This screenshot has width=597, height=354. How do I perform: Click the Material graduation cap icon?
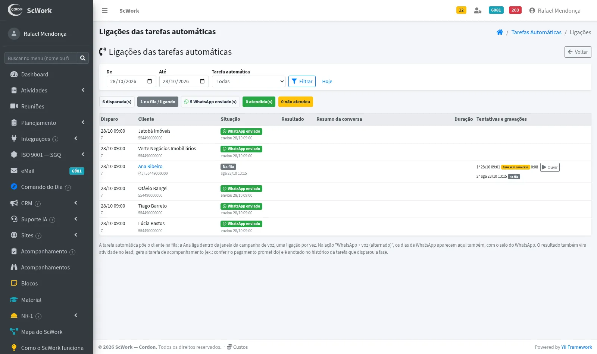click(14, 300)
